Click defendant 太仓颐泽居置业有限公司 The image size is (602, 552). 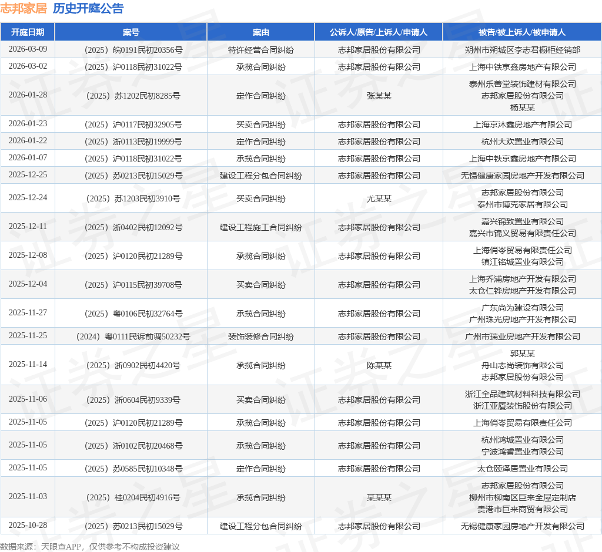coord(523,469)
